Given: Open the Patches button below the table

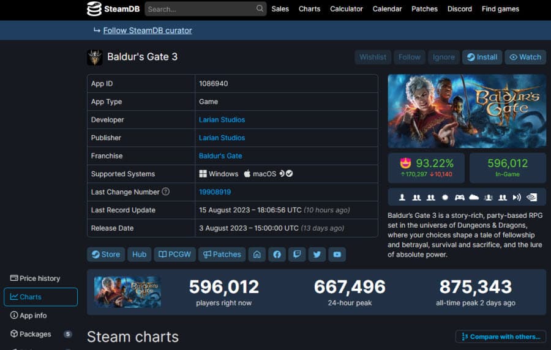Looking at the screenshot, I should [222, 255].
